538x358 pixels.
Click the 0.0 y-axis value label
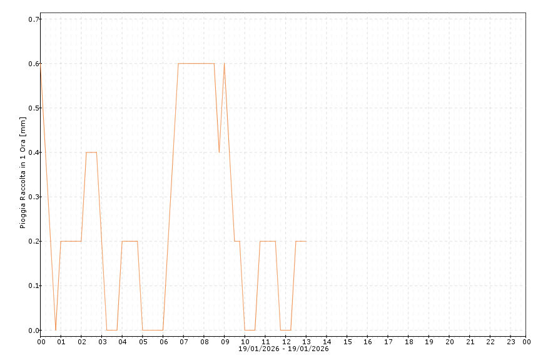(x=34, y=331)
